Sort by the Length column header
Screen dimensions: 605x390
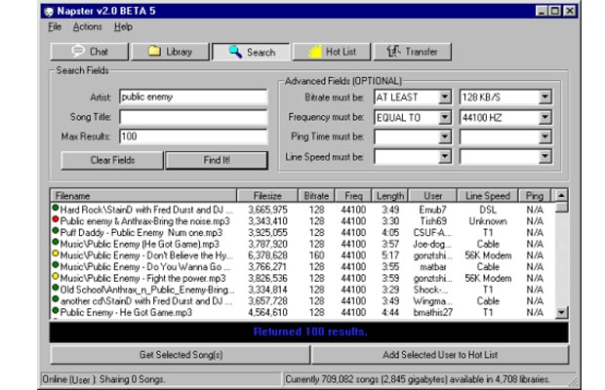click(390, 196)
